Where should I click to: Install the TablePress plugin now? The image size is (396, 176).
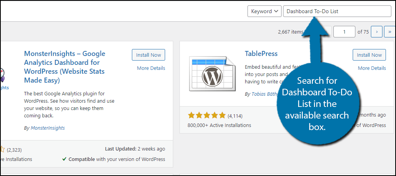point(369,55)
